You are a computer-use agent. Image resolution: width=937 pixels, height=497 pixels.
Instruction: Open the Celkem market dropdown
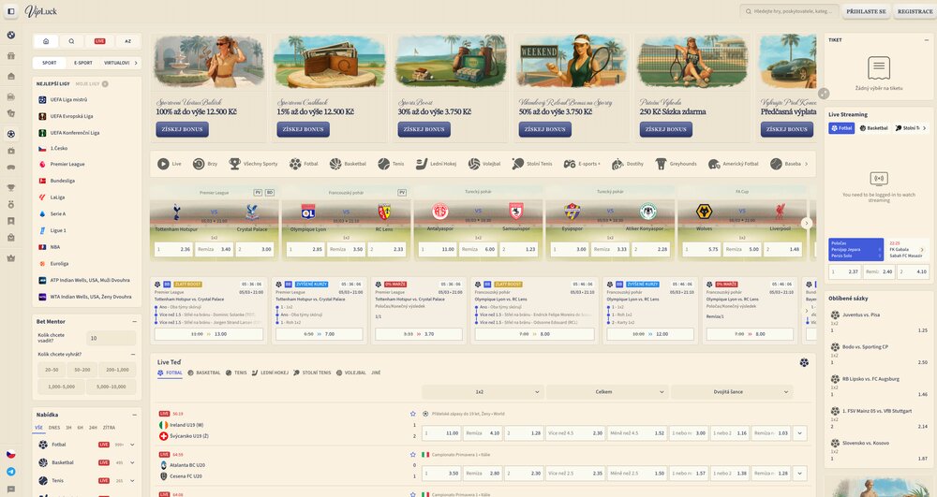click(606, 392)
